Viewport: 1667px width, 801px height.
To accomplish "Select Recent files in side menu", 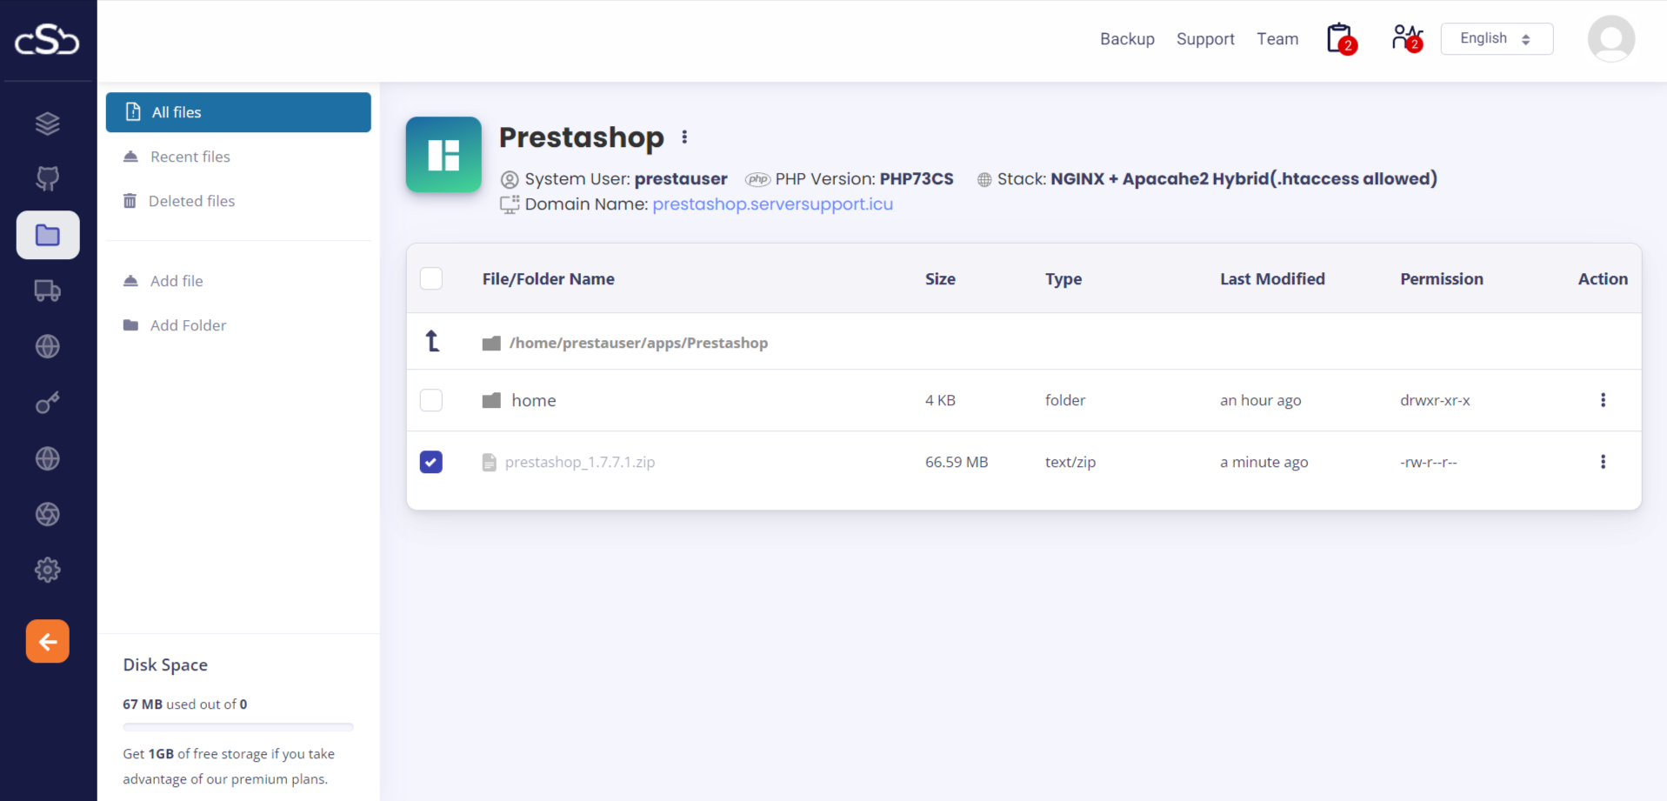I will 190,157.
